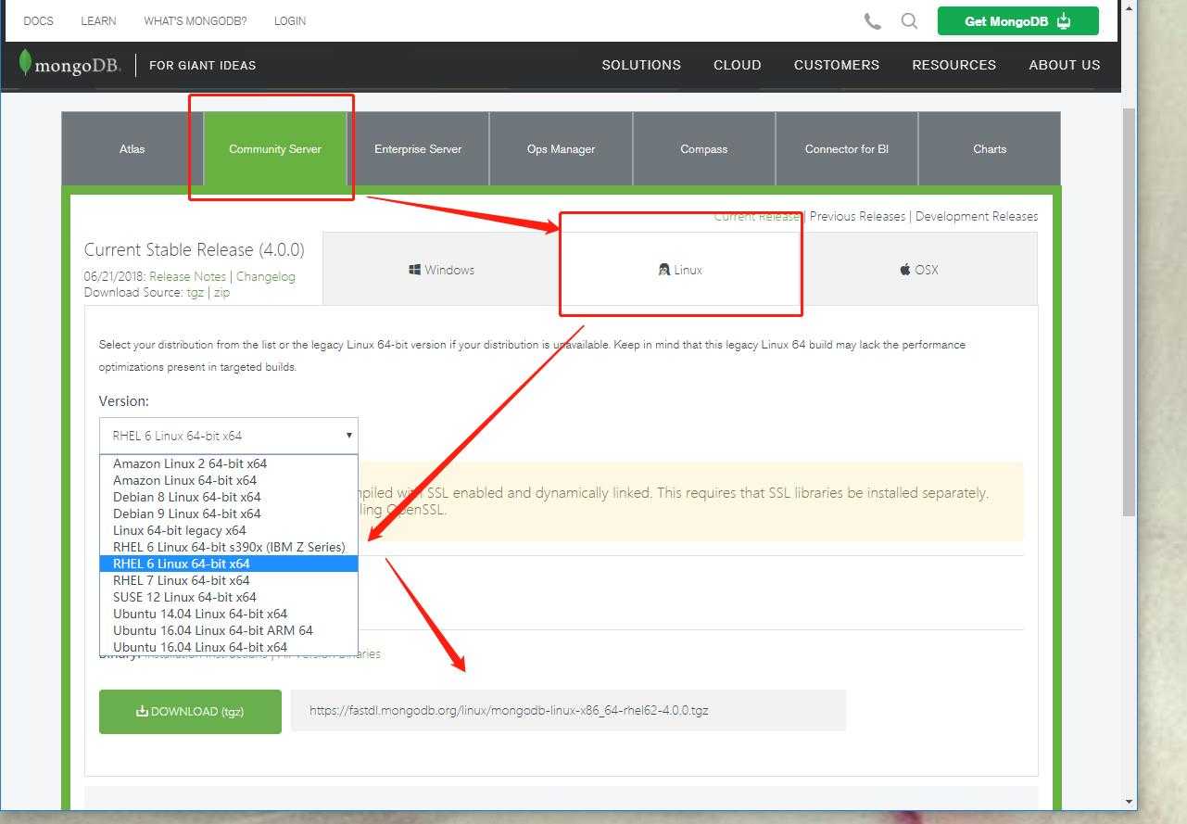This screenshot has height=824, width=1187.
Task: Switch to Ops Manager tab
Action: pyautogui.click(x=561, y=149)
